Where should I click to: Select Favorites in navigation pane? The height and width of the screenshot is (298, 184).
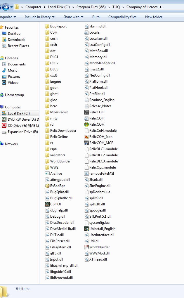[12, 27]
